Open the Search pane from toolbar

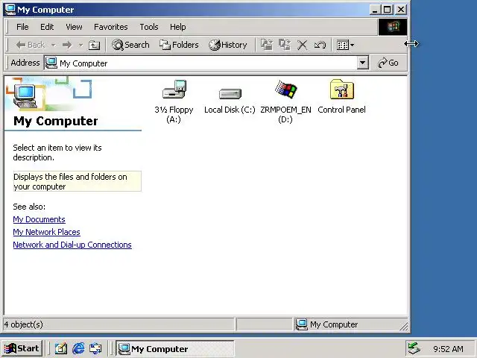(x=130, y=45)
